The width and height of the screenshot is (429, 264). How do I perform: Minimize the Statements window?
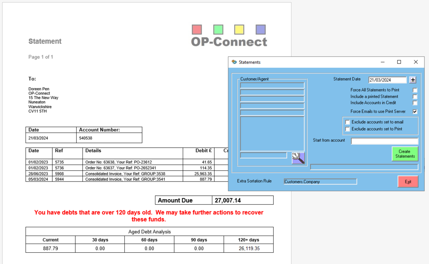click(x=382, y=62)
